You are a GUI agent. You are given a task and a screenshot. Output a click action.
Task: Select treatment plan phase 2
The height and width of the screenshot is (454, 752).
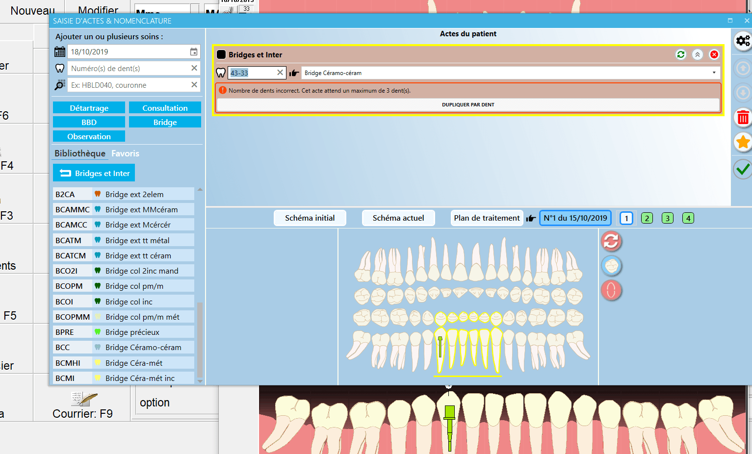pyautogui.click(x=647, y=218)
